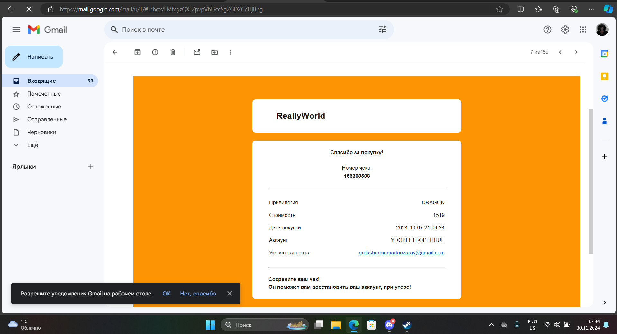
Task: Open Google Calendar in the side panel
Action: (x=604, y=54)
